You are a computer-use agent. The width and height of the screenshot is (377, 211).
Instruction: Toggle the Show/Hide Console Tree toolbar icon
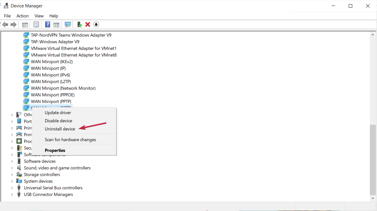[x=25, y=24]
